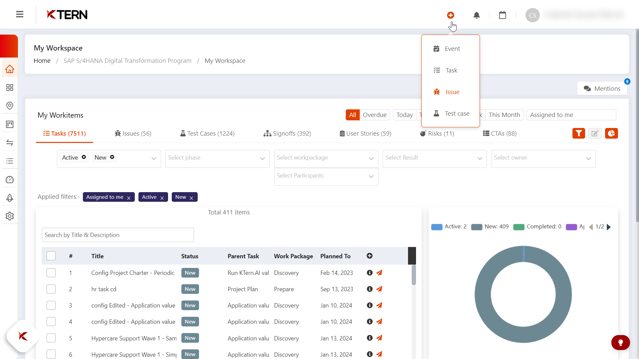This screenshot has height=359, width=639.
Task: Click the red lightbulb help button
Action: point(620,342)
